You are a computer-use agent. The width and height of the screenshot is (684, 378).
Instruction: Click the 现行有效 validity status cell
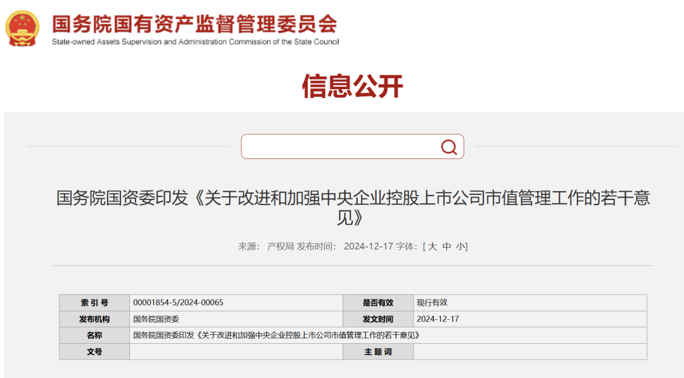pyautogui.click(x=432, y=303)
